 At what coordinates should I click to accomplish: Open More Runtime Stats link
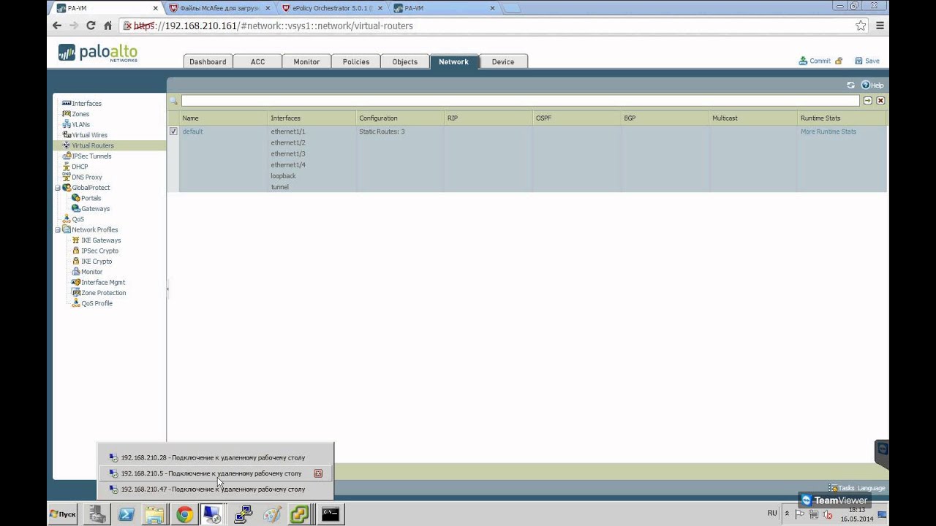[x=828, y=131]
